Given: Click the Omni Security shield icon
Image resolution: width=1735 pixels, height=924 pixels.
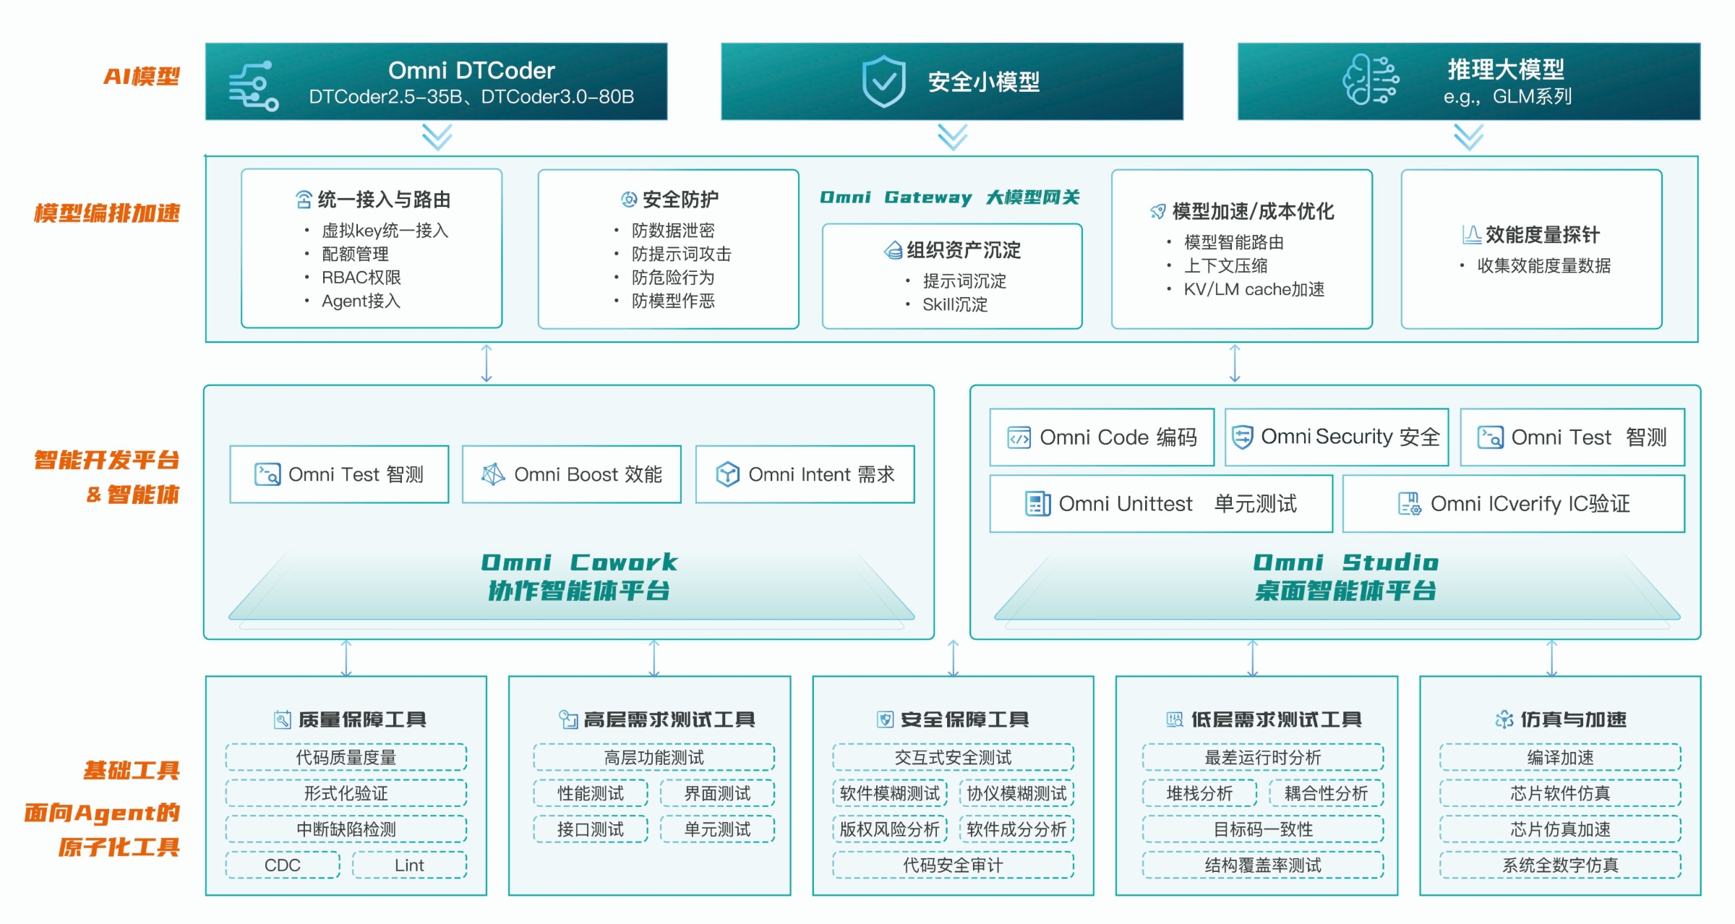Looking at the screenshot, I should point(1242,437).
